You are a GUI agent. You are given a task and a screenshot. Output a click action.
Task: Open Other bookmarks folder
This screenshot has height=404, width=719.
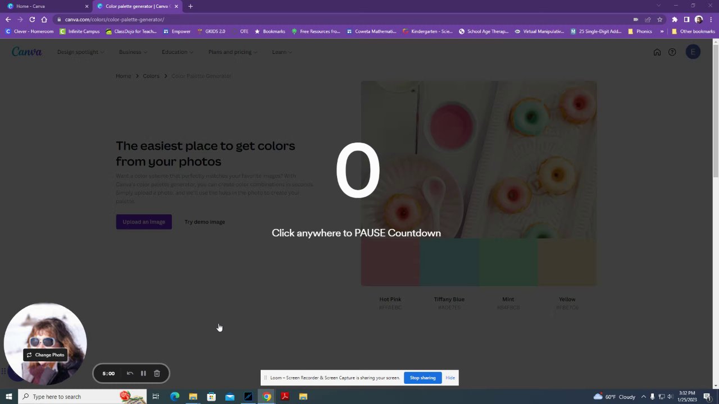tap(693, 31)
